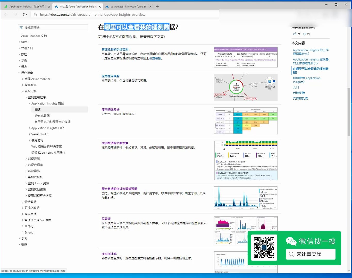352x278 pixels.
Task: Click the filter funnel icon in sidebar
Action: [x=21, y=28]
